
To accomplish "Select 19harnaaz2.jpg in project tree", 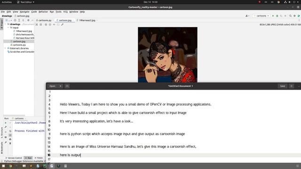I will pyautogui.click(x=24, y=31).
